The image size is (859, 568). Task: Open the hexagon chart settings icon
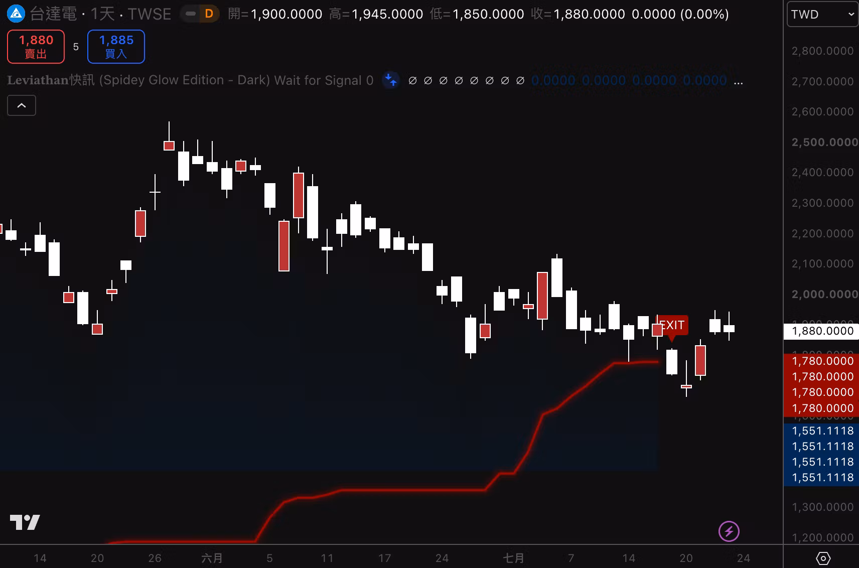pos(823,558)
